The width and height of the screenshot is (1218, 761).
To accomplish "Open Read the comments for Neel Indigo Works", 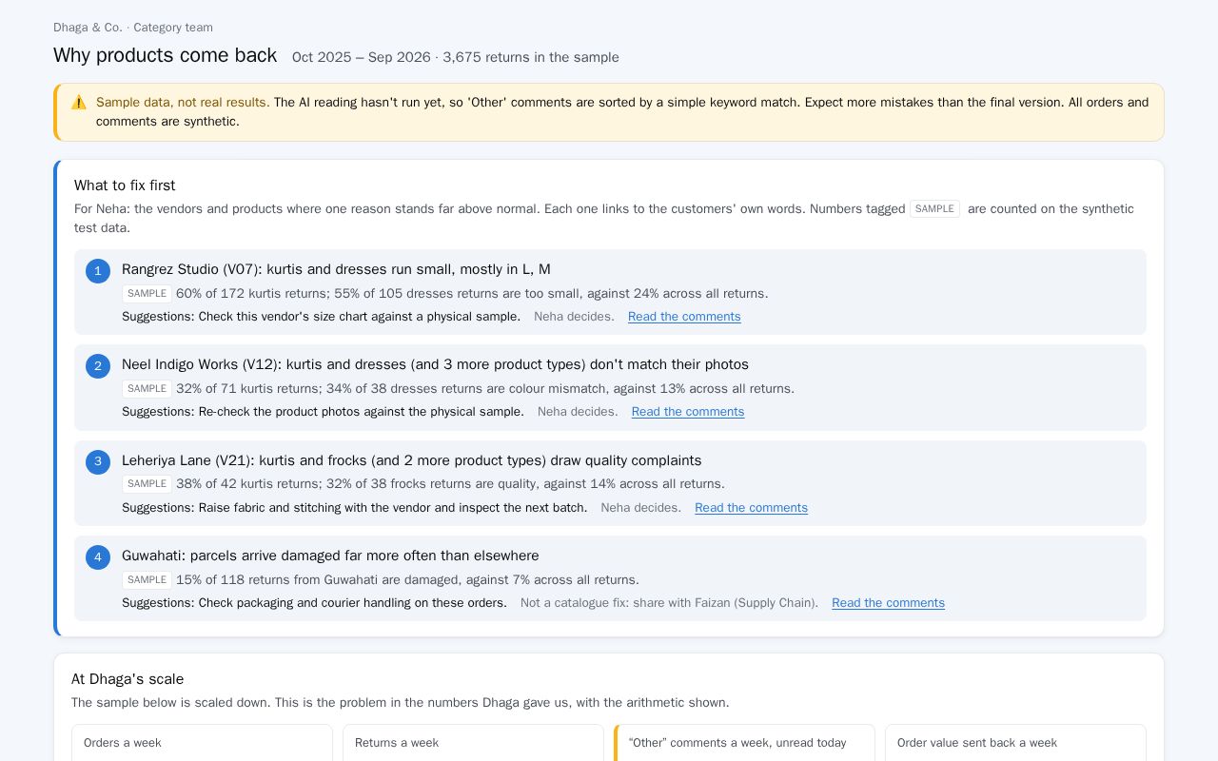I will tap(688, 412).
